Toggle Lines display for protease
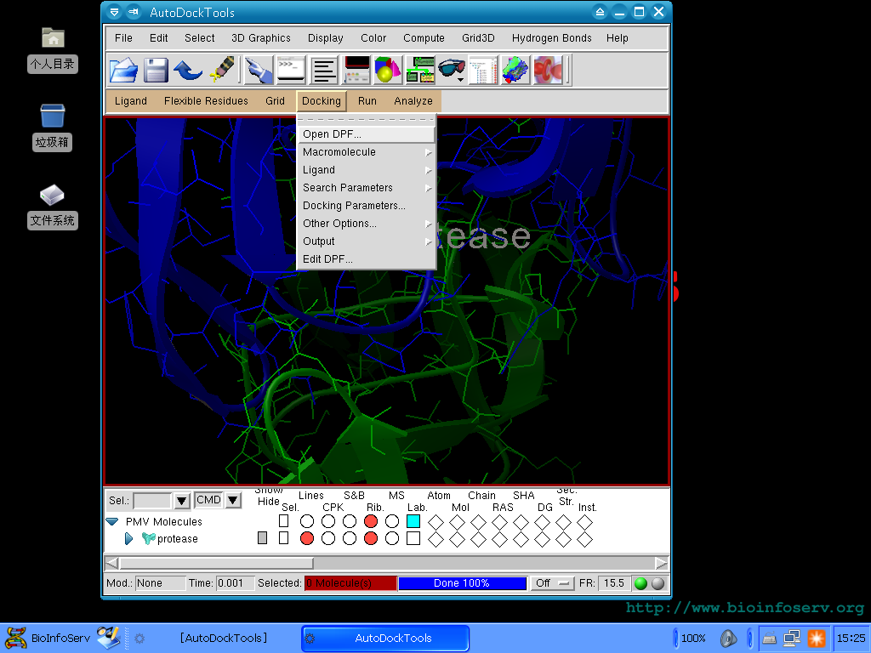 (x=306, y=538)
